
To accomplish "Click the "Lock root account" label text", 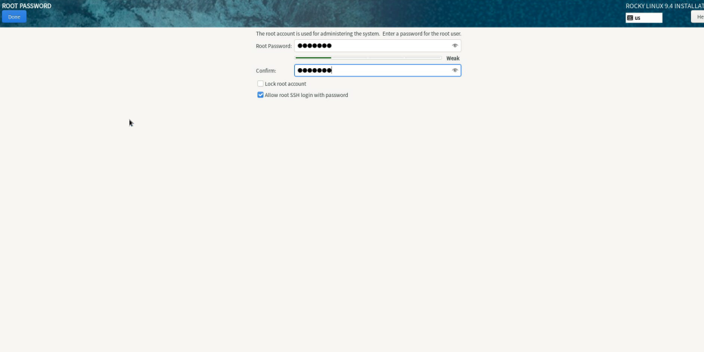I will click(285, 84).
